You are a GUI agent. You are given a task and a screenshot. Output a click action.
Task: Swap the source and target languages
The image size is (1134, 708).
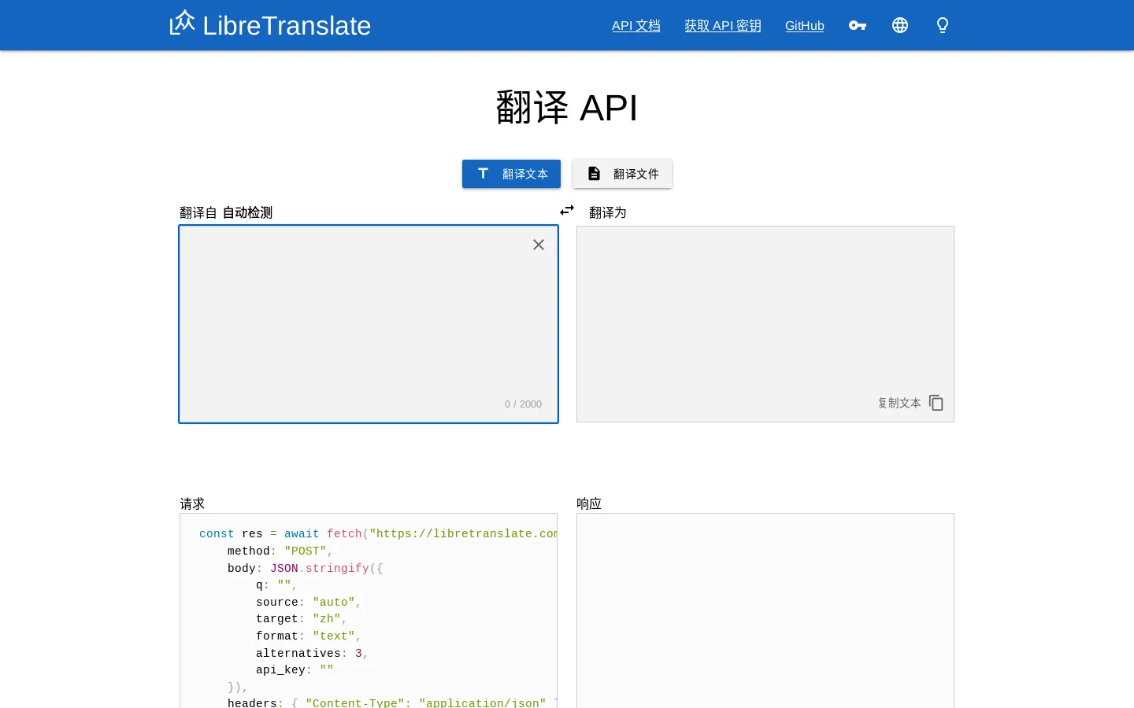(x=567, y=210)
